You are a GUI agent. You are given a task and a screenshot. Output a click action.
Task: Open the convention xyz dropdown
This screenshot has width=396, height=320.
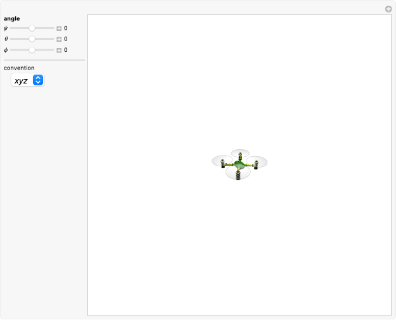[x=28, y=80]
